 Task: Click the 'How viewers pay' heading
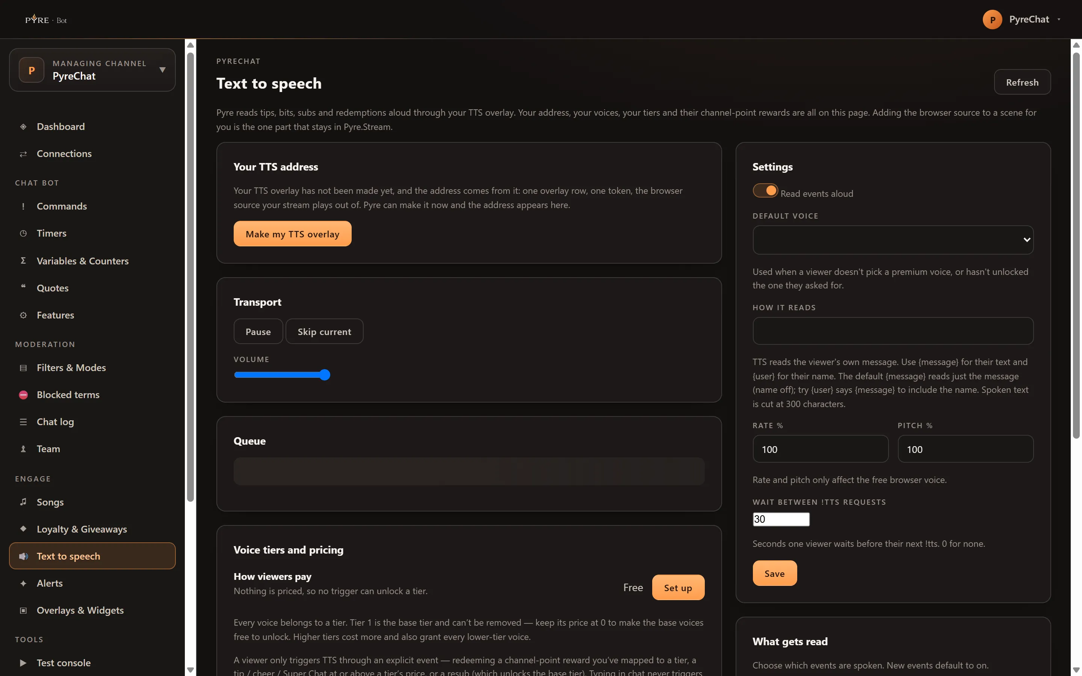pyautogui.click(x=272, y=577)
